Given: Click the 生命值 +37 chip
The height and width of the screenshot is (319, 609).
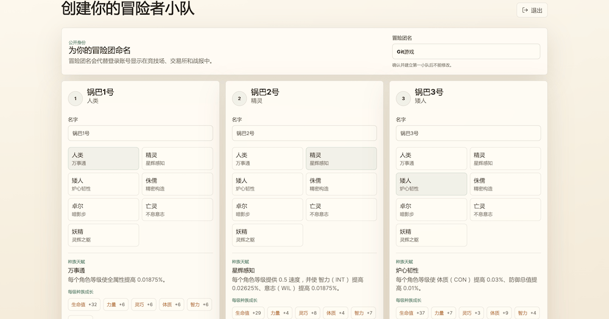Looking at the screenshot, I should pyautogui.click(x=412, y=313).
